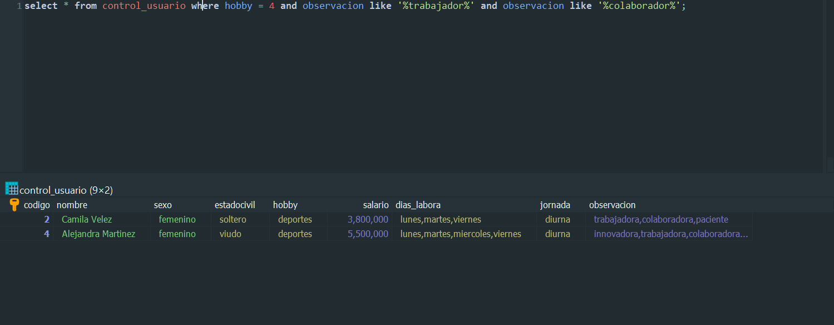The image size is (834, 325).
Task: Click the estadocivil column header
Action: 235,205
